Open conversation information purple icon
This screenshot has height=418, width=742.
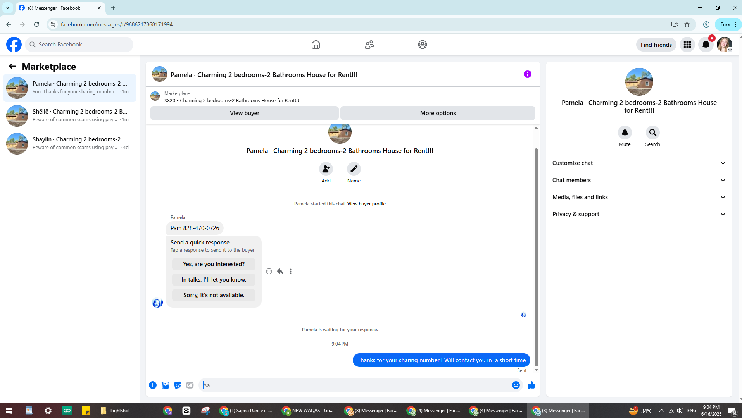(x=528, y=74)
